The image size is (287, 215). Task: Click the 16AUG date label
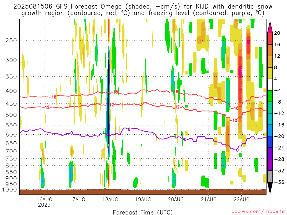tap(44, 199)
